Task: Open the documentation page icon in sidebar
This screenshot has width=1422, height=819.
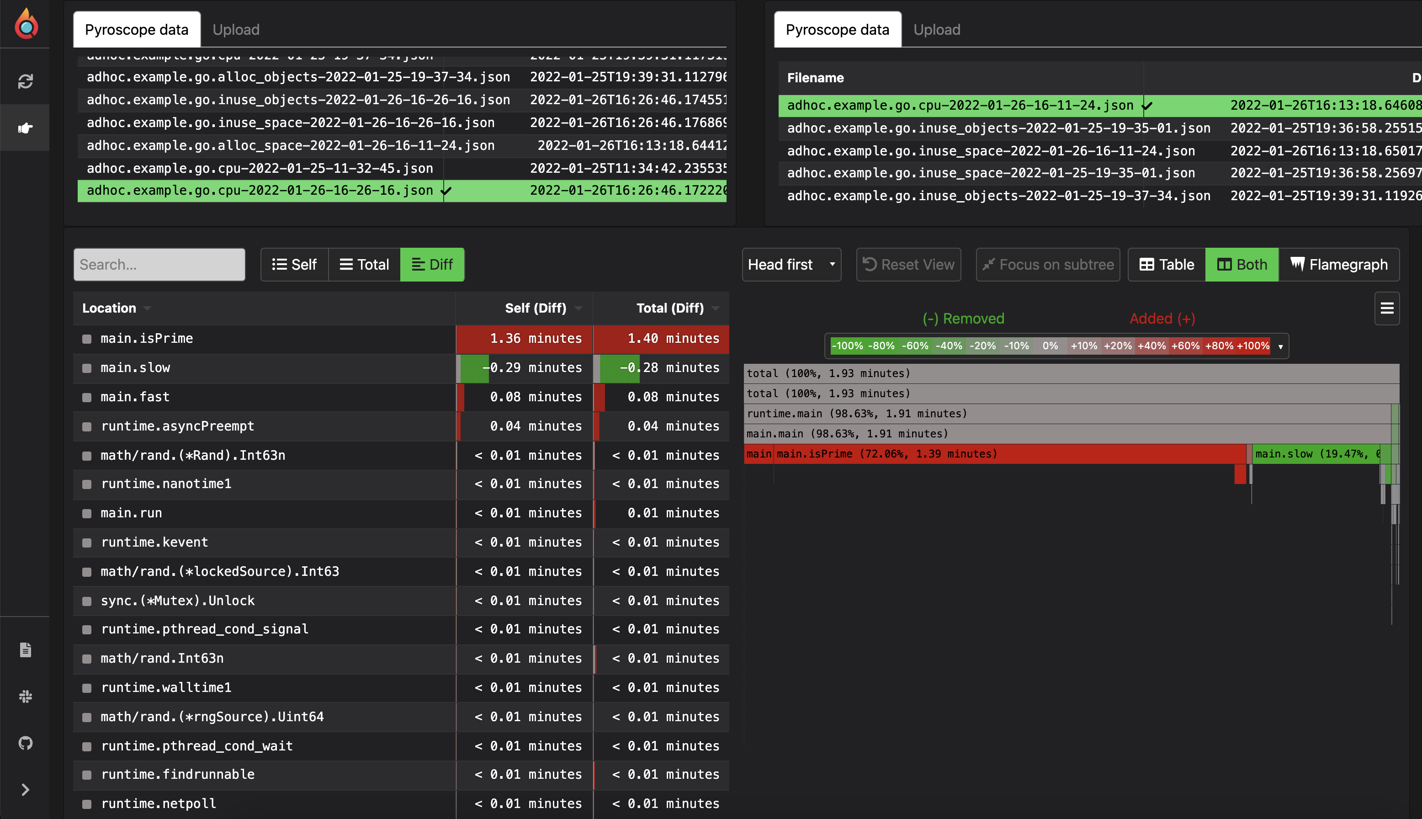Action: point(25,649)
